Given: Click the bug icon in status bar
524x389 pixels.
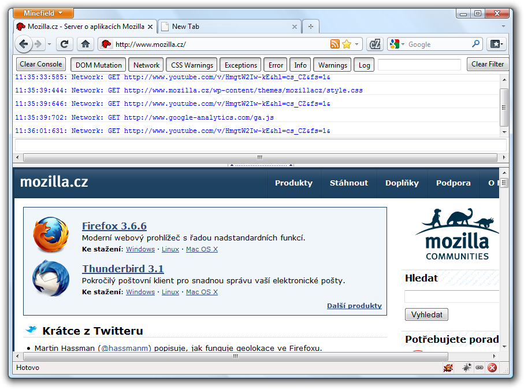Looking at the screenshot, I should pyautogui.click(x=467, y=368).
